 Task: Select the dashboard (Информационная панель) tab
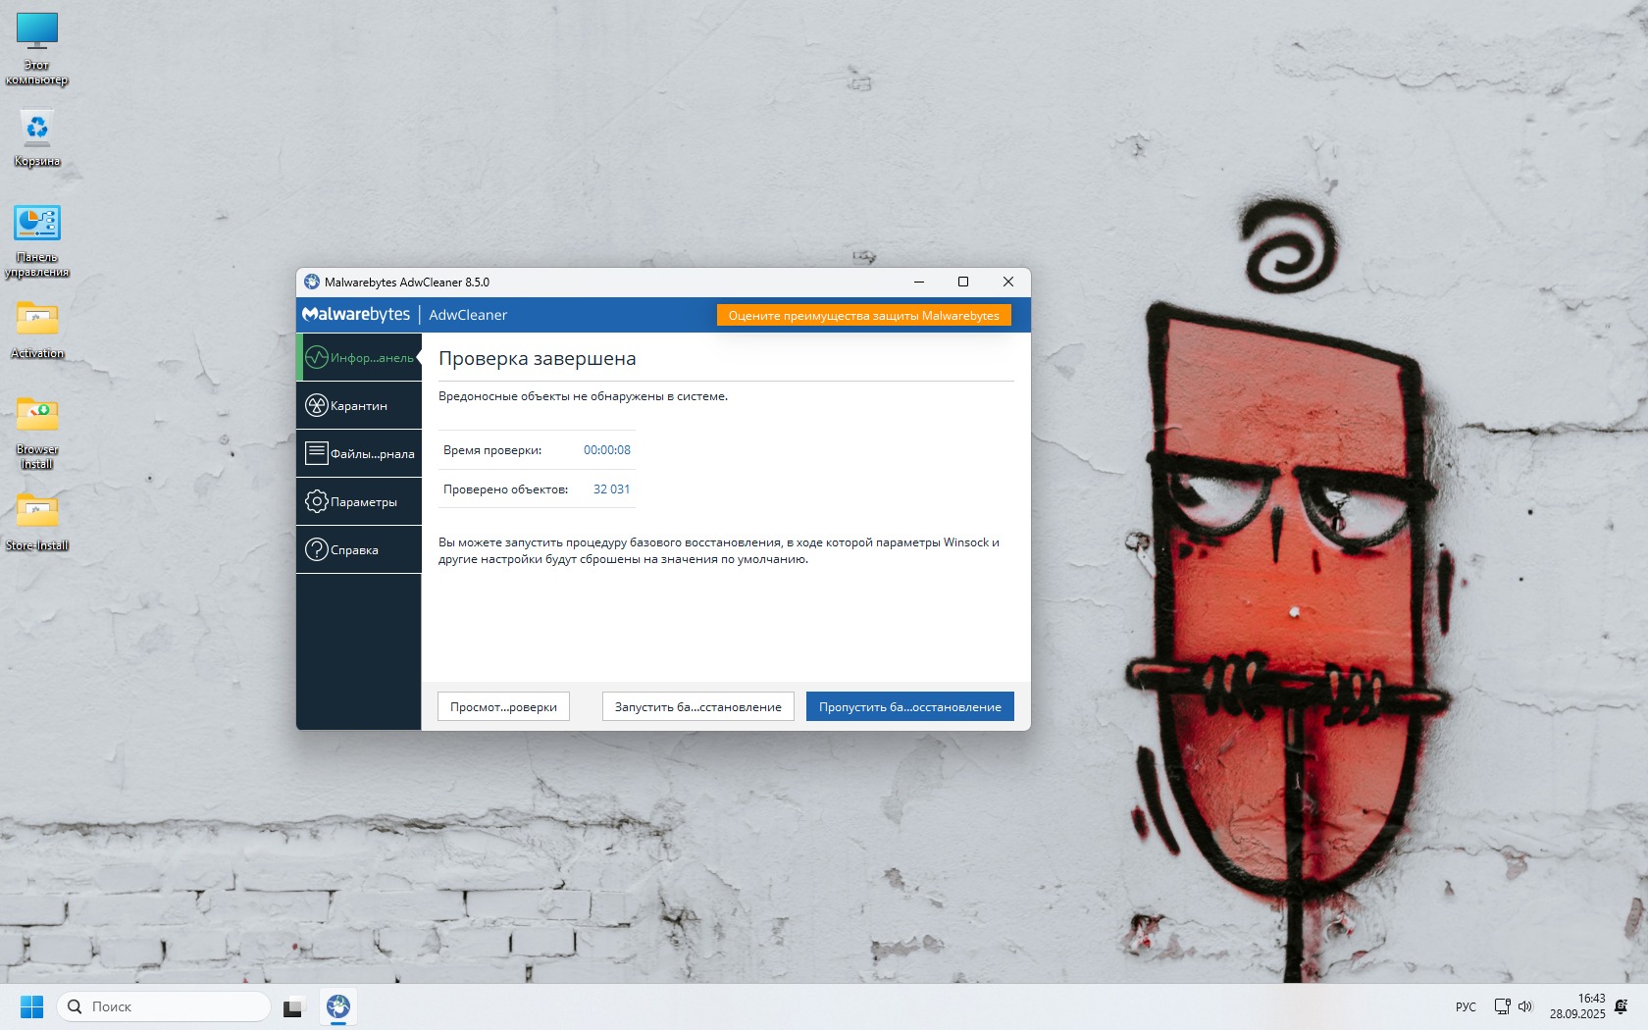coord(359,357)
